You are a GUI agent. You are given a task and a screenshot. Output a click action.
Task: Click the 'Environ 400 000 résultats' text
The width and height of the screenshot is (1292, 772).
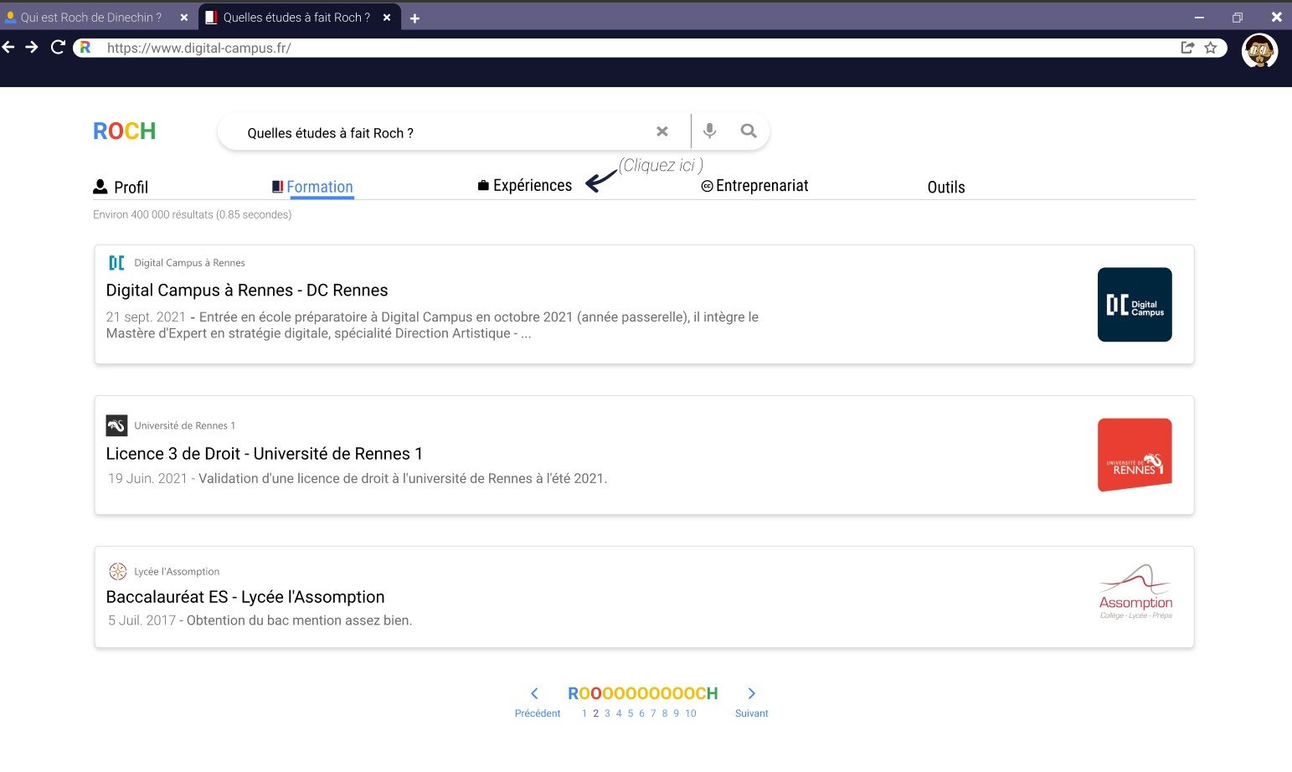(x=193, y=214)
